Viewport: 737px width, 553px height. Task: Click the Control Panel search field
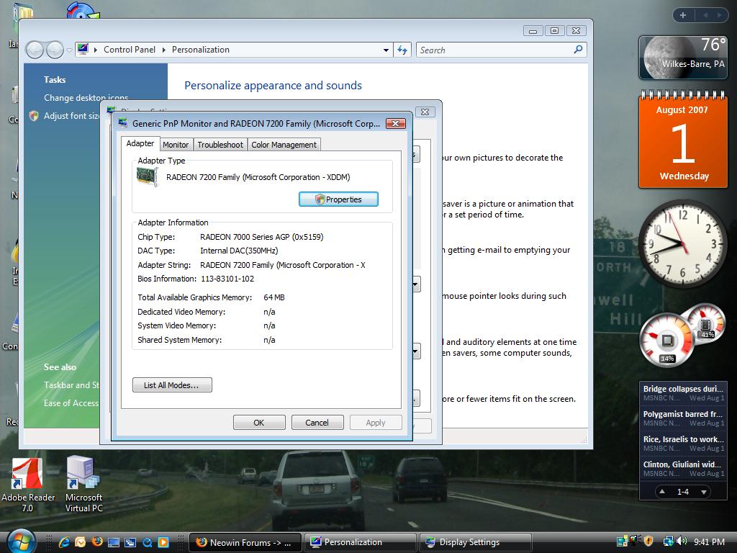(x=497, y=50)
